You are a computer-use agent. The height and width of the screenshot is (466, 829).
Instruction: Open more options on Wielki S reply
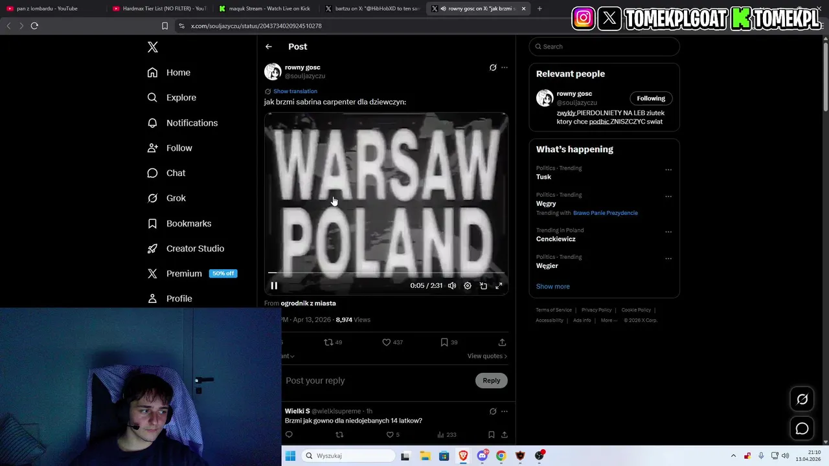click(x=505, y=411)
